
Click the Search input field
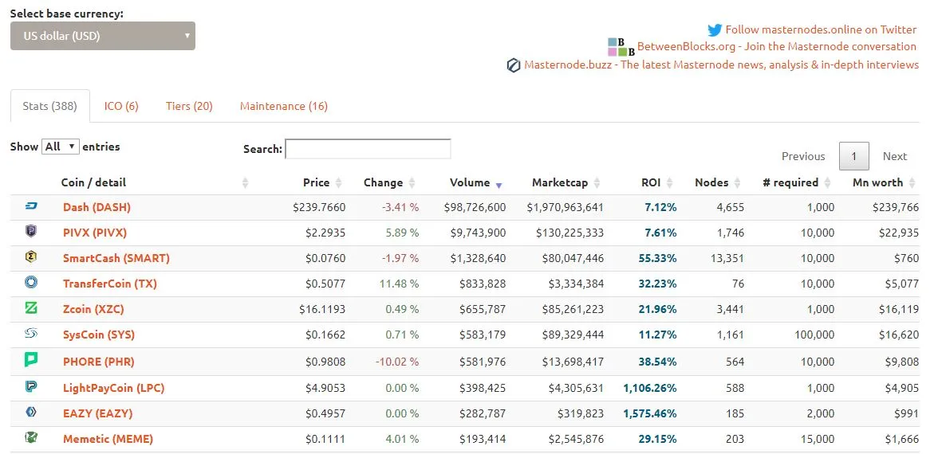[x=368, y=149]
